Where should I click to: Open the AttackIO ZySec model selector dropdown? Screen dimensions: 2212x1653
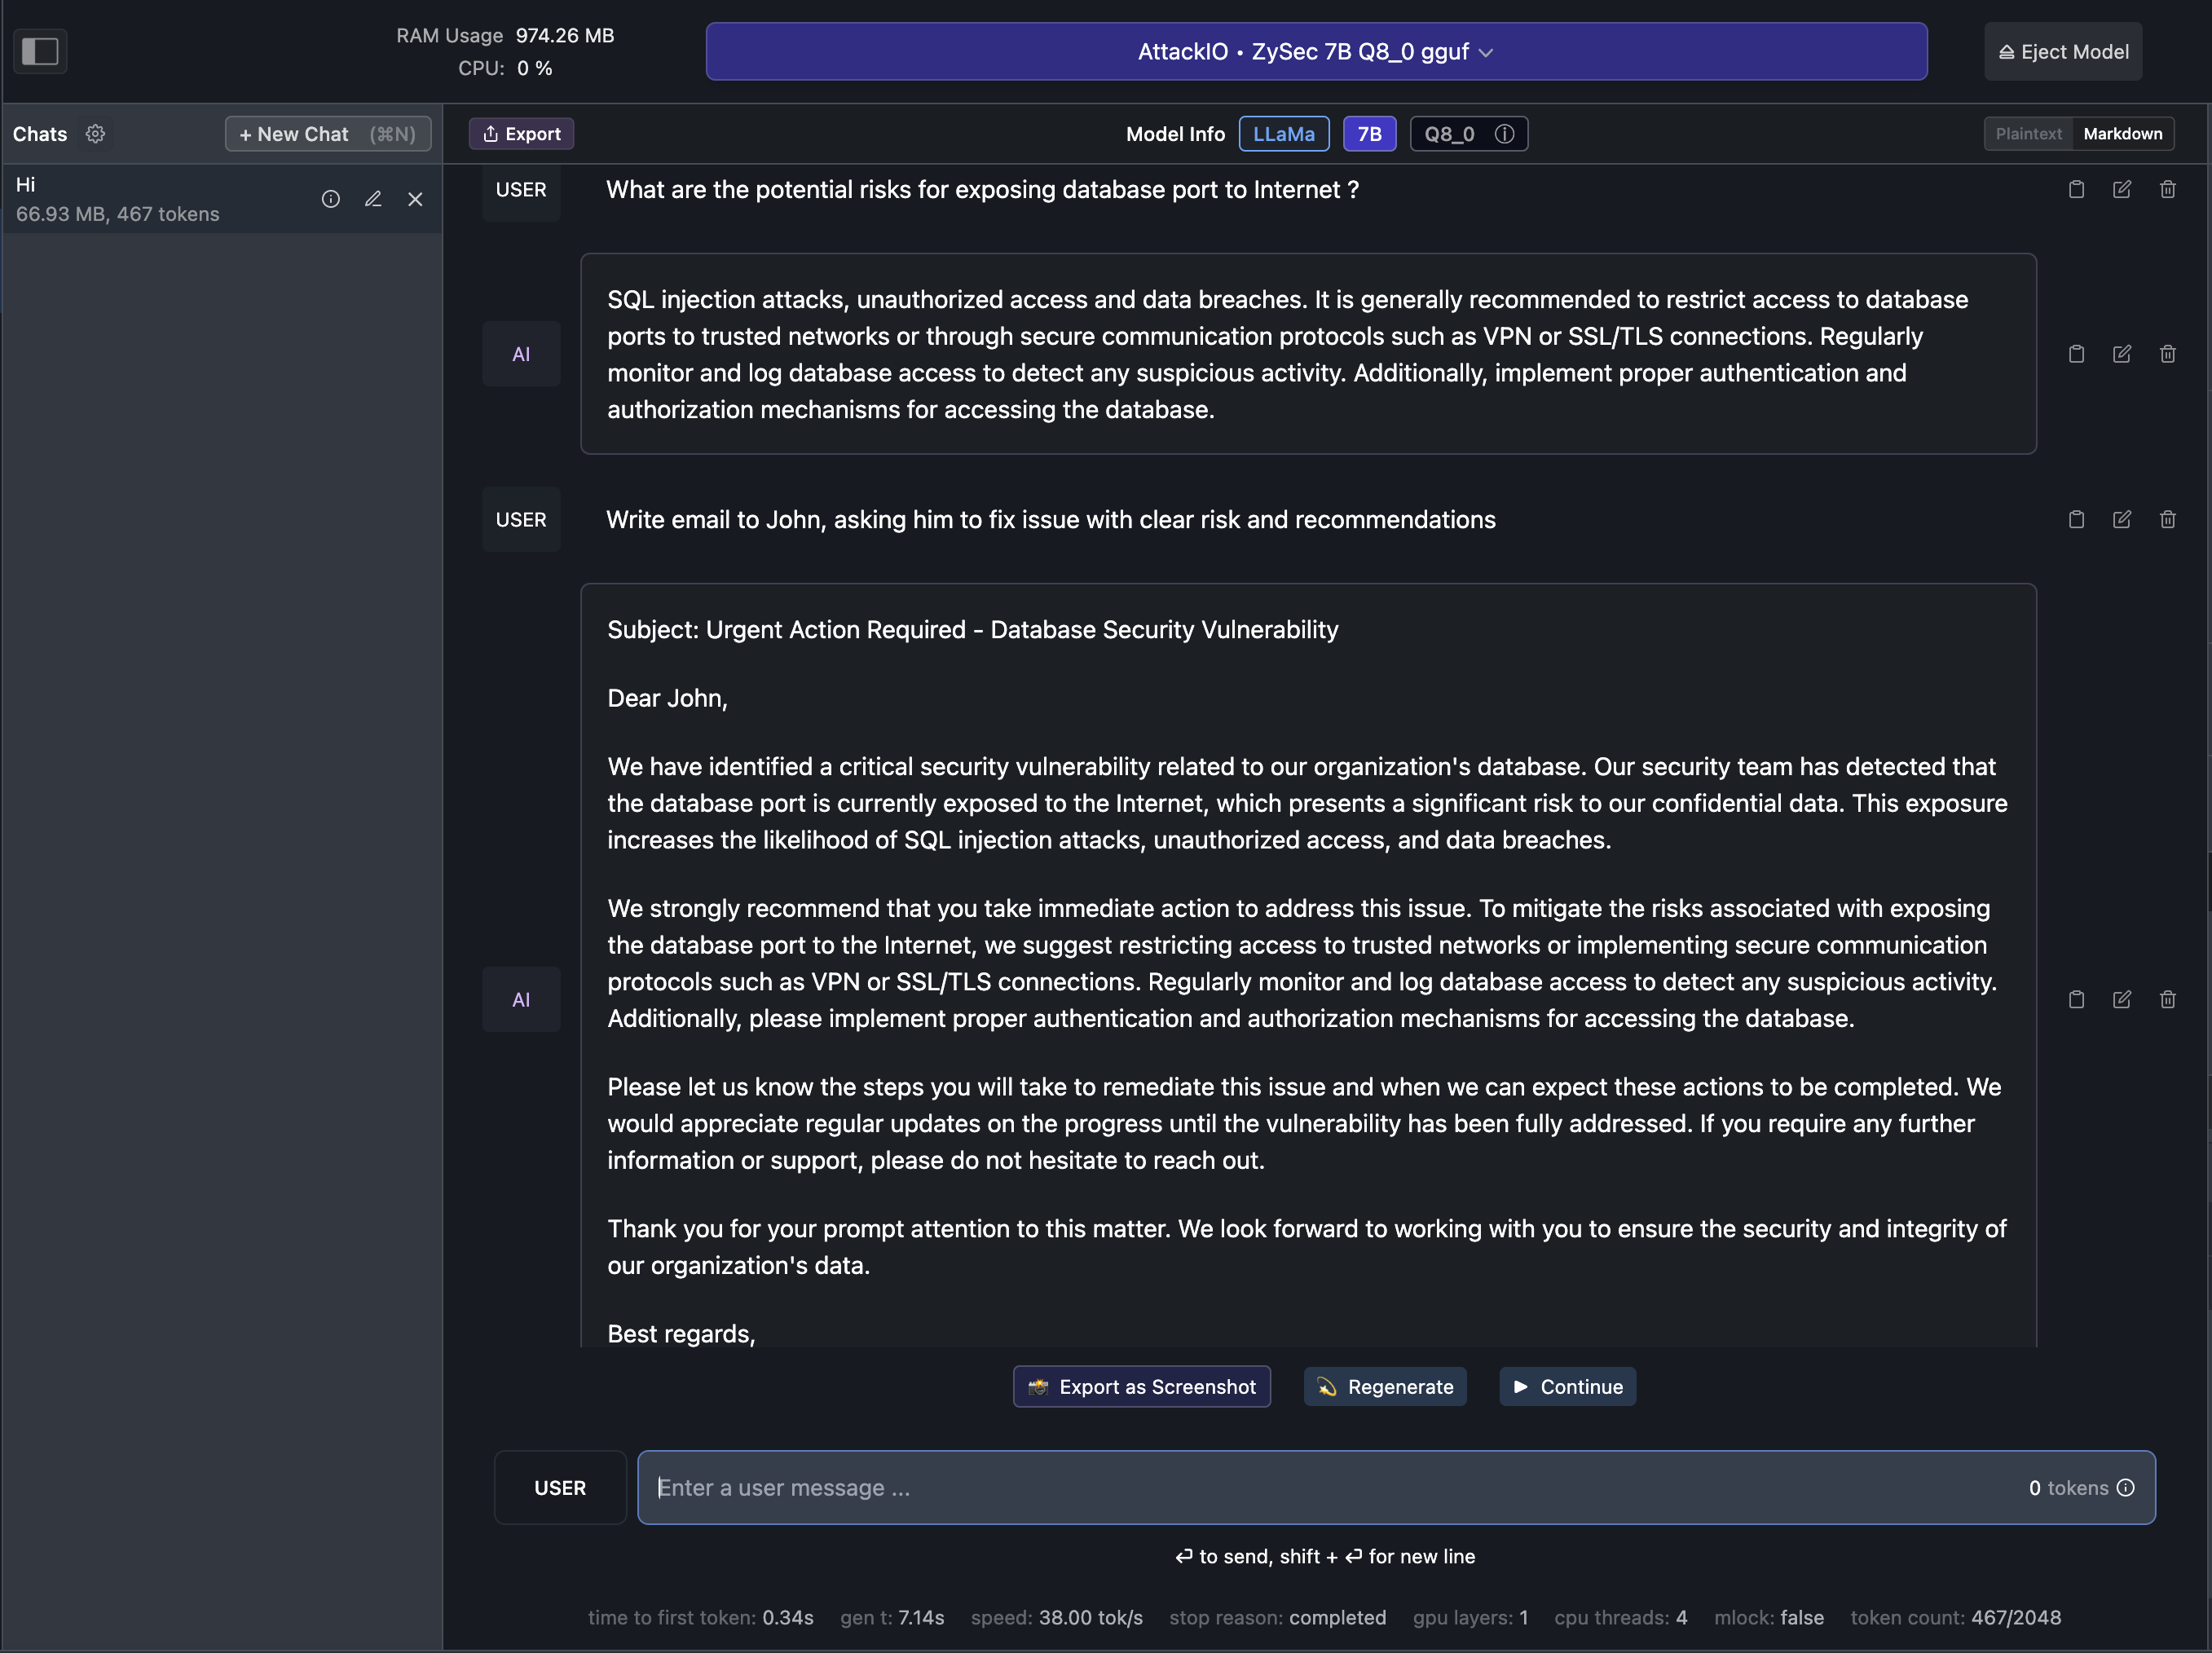click(1316, 52)
